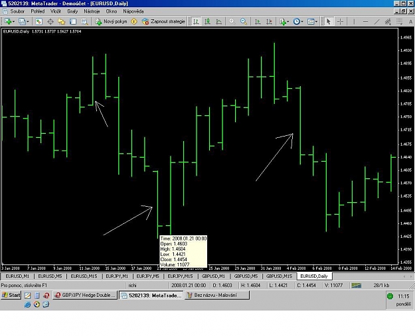Switch to EURUSD,M1 chart tab
415x336 pixels.
[x=17, y=276]
